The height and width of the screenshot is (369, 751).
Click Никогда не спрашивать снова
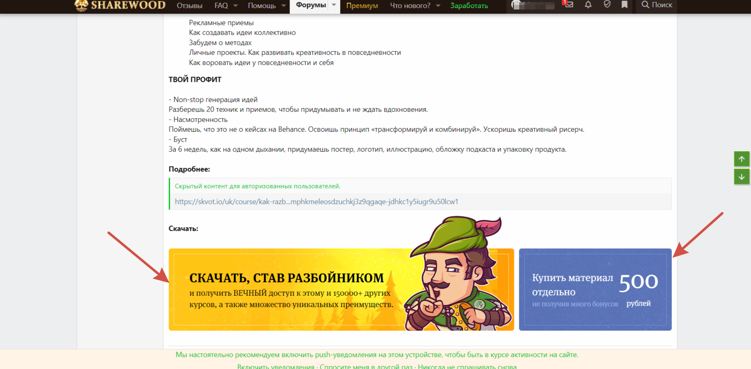(467, 366)
